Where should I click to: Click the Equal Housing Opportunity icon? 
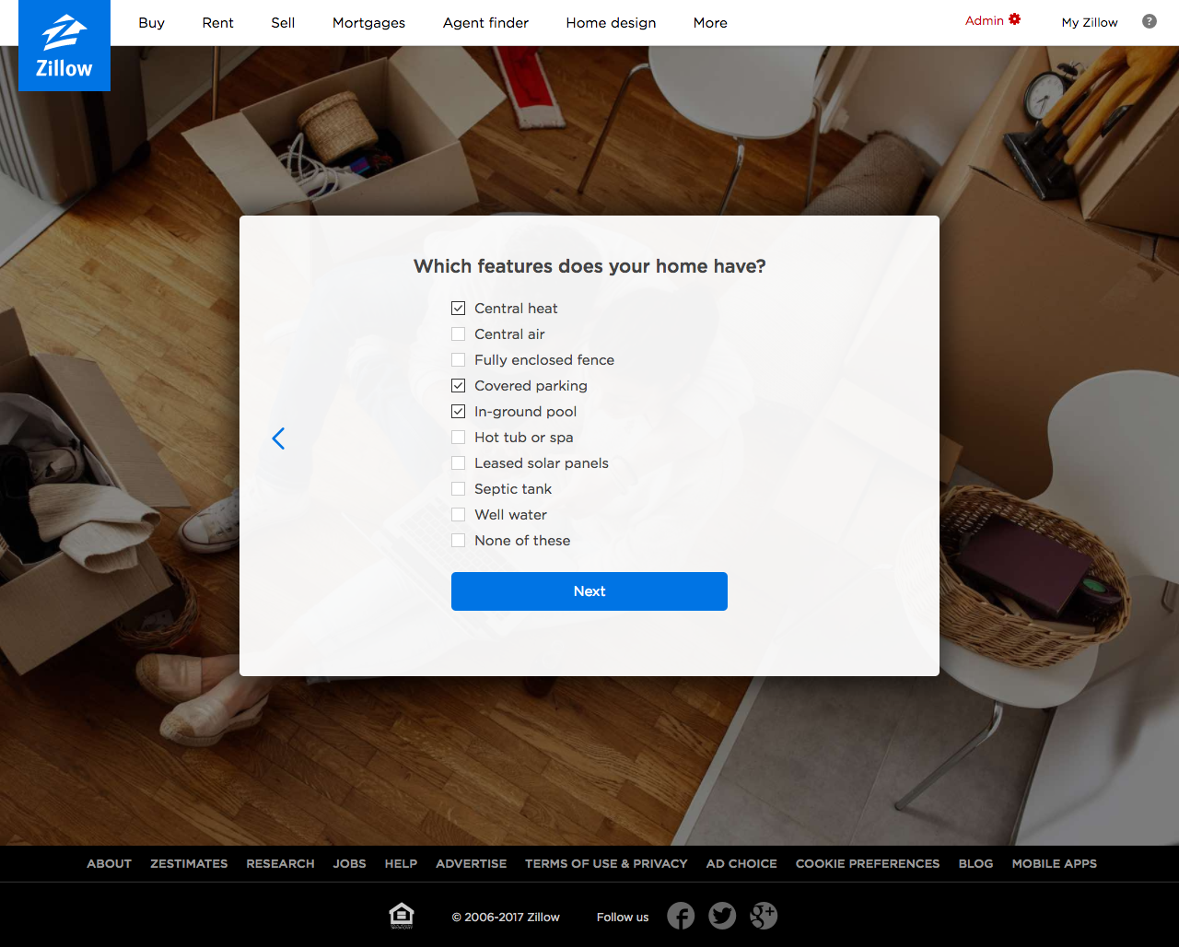coord(402,916)
